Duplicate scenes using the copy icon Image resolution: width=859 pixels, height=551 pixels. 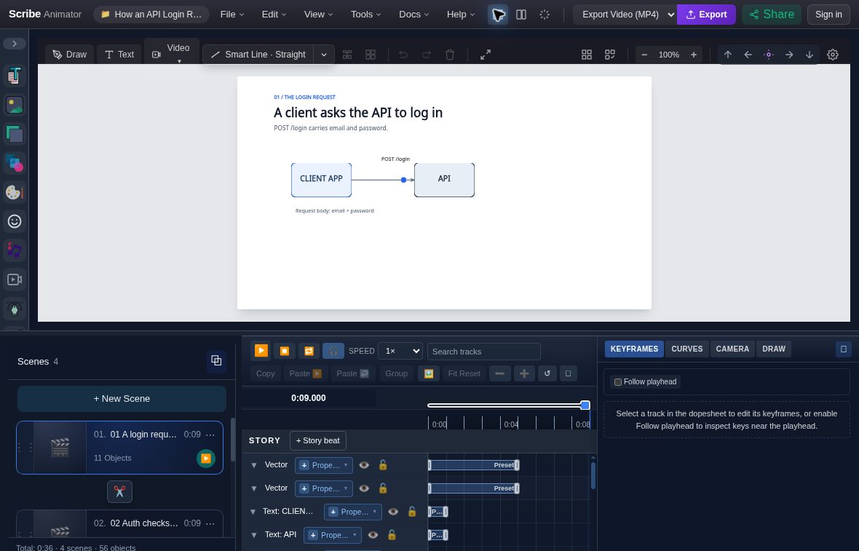point(216,361)
